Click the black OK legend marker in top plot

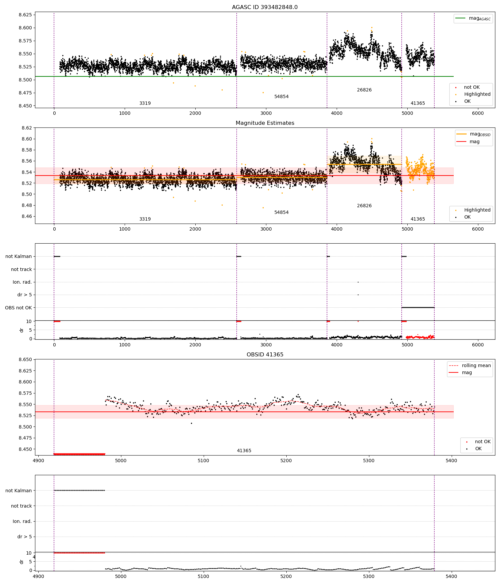(x=456, y=101)
